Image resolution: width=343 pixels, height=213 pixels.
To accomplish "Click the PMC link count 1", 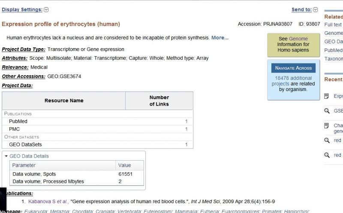I will pos(187,129).
